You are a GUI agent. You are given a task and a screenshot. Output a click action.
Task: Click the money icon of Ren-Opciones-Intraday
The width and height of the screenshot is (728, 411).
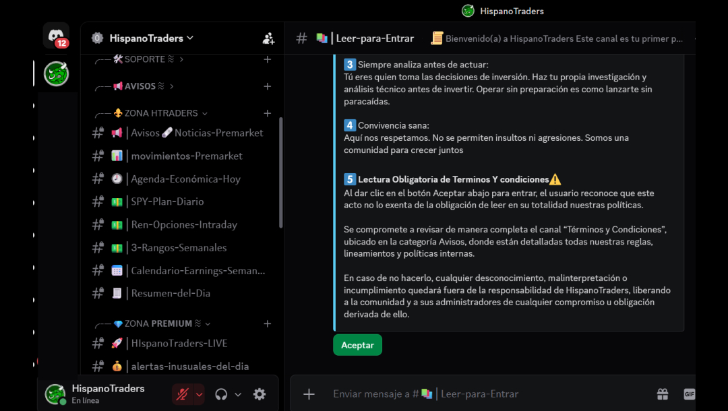click(117, 225)
